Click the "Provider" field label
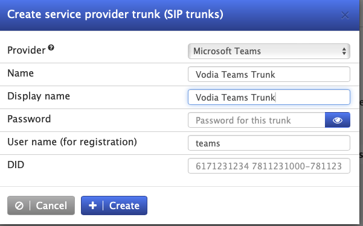The image size is (363, 226). coord(27,50)
